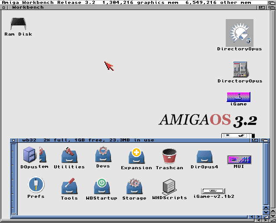Click the wb32 window's horizontal scrollbar
276x223 pixels.
tap(130, 215)
